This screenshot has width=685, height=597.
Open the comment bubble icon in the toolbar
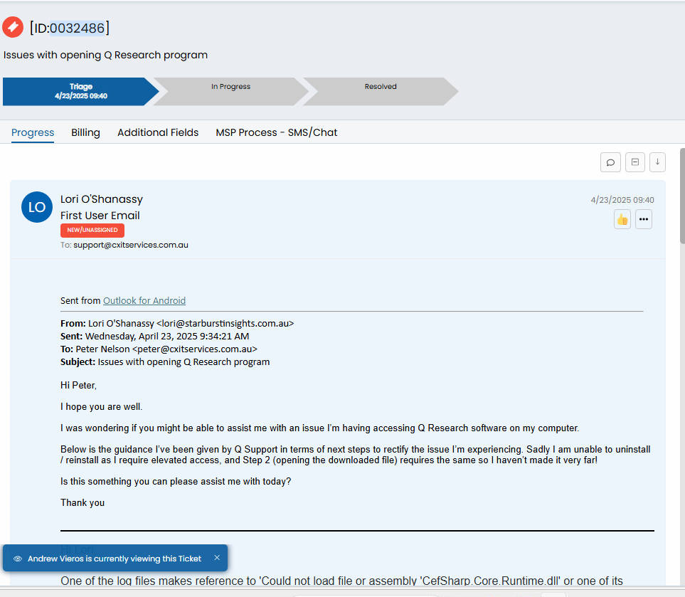610,162
